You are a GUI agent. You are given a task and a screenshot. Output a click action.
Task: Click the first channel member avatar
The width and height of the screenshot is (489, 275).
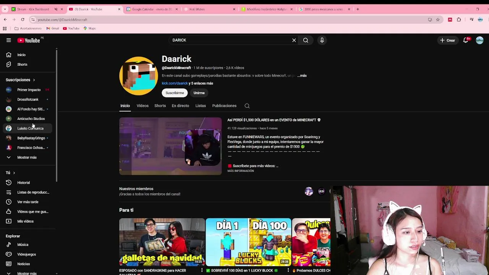pyautogui.click(x=309, y=191)
